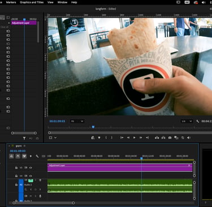Open the Markers menu
212x207 pixels.
coord(11,2)
